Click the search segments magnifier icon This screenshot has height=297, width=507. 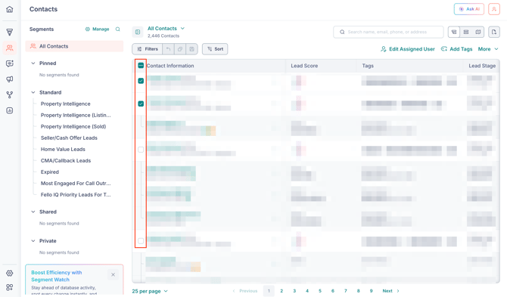point(118,29)
